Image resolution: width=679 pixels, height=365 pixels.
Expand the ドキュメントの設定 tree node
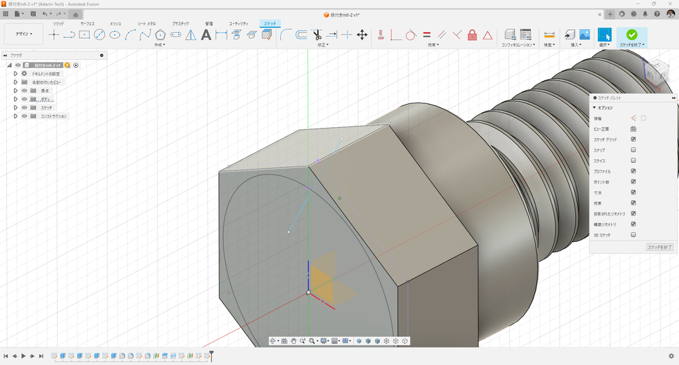[x=16, y=73]
